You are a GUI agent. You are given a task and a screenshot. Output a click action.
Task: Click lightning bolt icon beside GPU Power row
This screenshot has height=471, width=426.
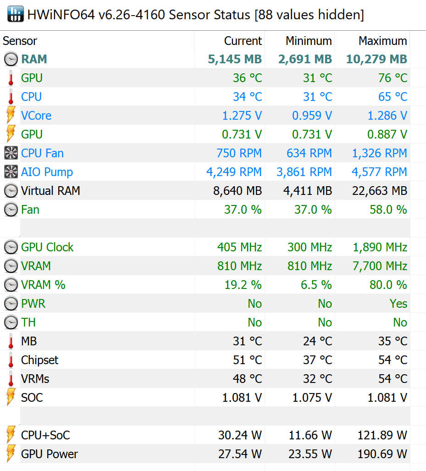click(x=11, y=454)
